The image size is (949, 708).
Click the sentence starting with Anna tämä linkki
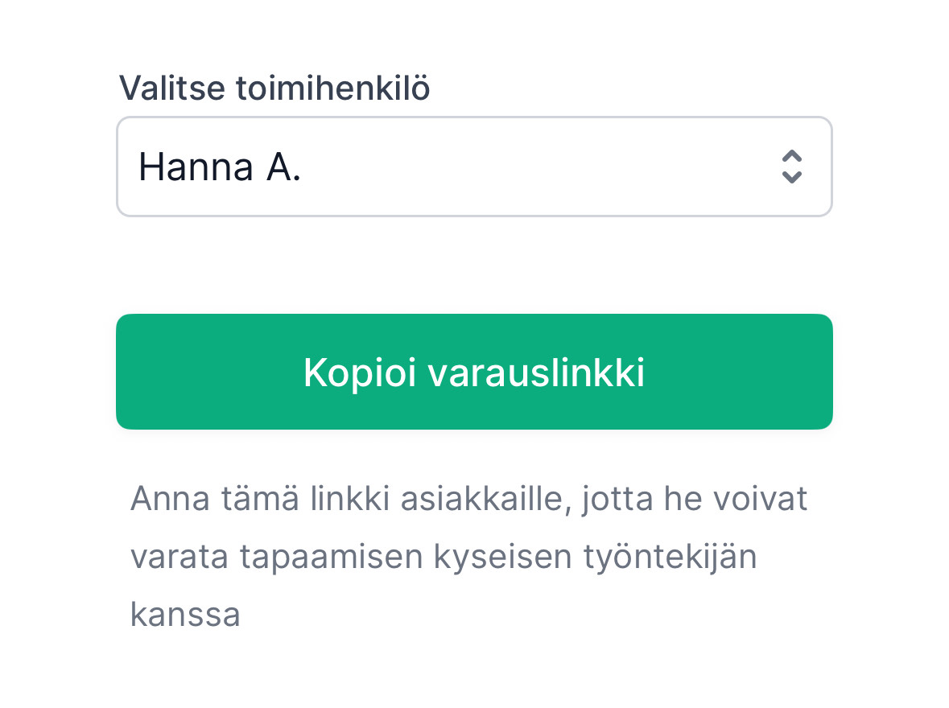(470, 499)
